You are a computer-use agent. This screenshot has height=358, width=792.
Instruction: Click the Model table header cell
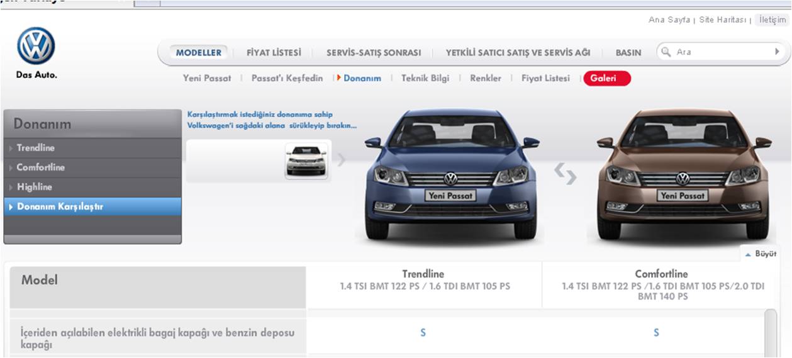[158, 287]
